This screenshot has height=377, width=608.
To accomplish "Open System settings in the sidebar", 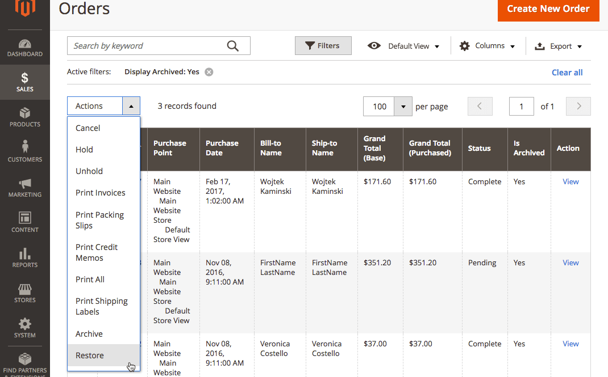I will click(24, 328).
